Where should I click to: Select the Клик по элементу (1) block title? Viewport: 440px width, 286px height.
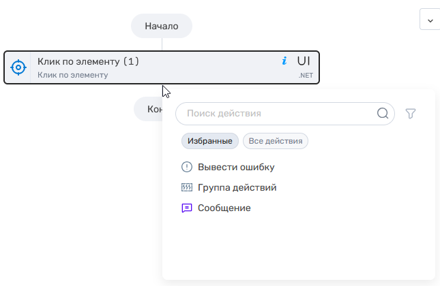(x=88, y=61)
